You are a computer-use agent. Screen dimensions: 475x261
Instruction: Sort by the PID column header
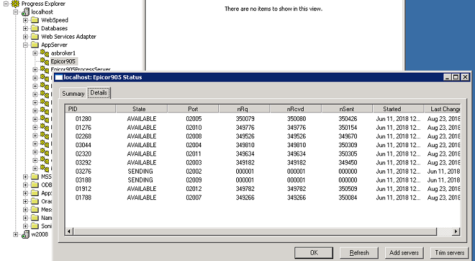pyautogui.click(x=91, y=109)
